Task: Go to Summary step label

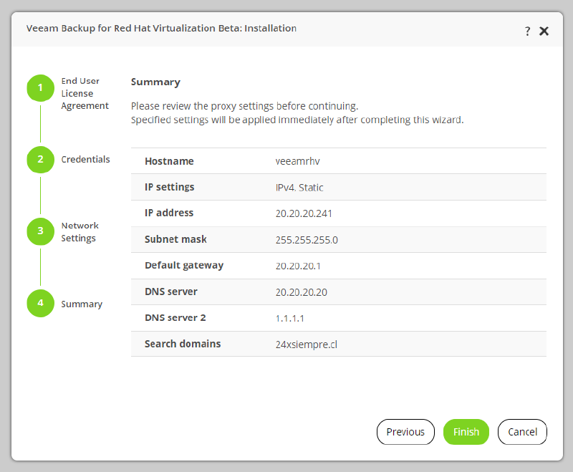Action: (82, 304)
